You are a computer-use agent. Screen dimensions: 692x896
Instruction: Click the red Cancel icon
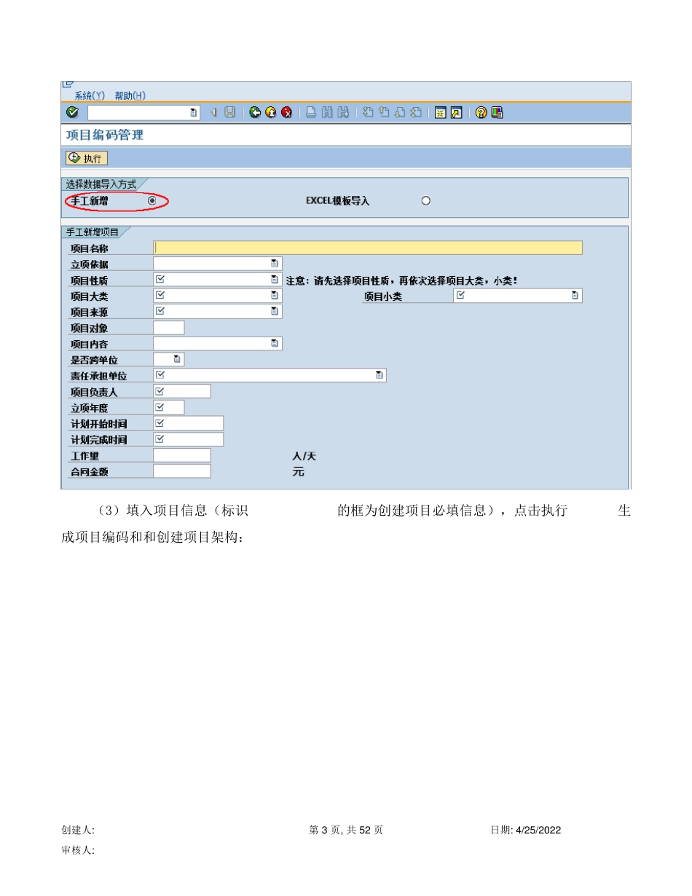286,112
